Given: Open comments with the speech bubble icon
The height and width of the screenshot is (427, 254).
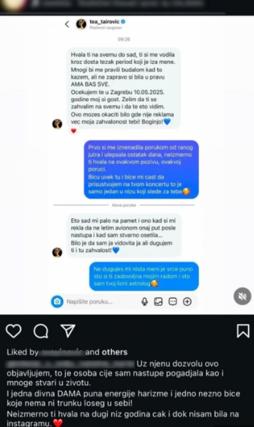Looking at the screenshot, I should (x=41, y=331).
